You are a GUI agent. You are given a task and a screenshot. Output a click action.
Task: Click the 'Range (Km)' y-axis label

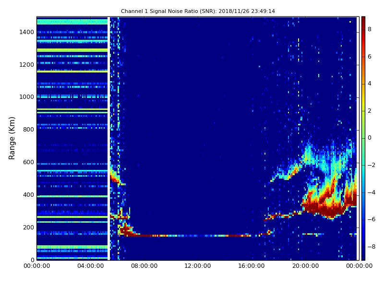[x=12, y=138]
